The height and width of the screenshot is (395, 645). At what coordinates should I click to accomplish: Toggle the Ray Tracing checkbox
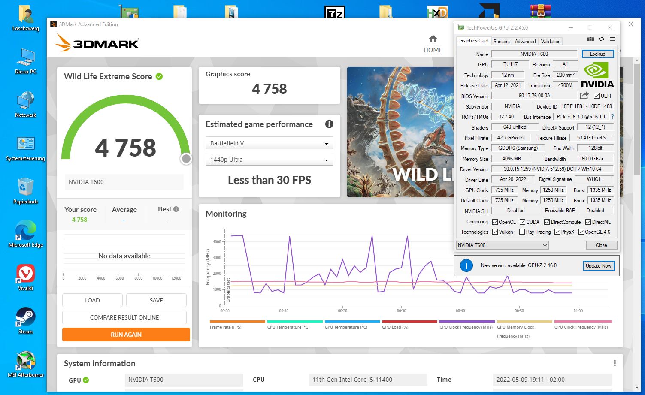522,232
